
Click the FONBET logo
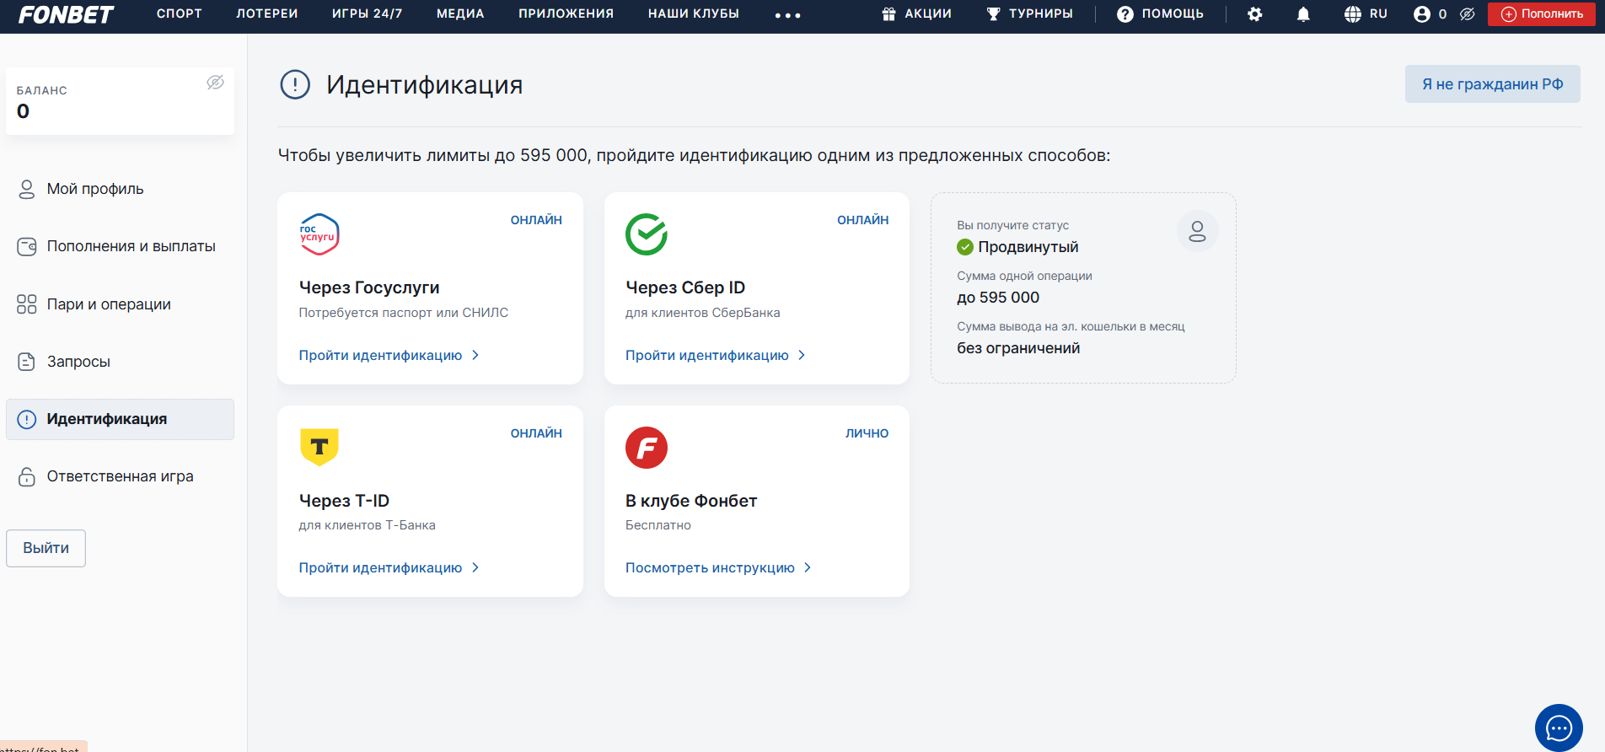66,14
